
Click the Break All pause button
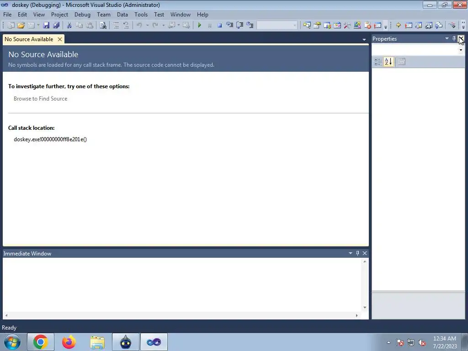209,26
